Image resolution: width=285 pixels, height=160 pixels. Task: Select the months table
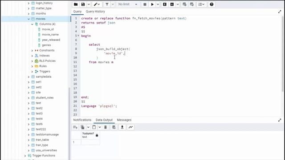coord(41,13)
